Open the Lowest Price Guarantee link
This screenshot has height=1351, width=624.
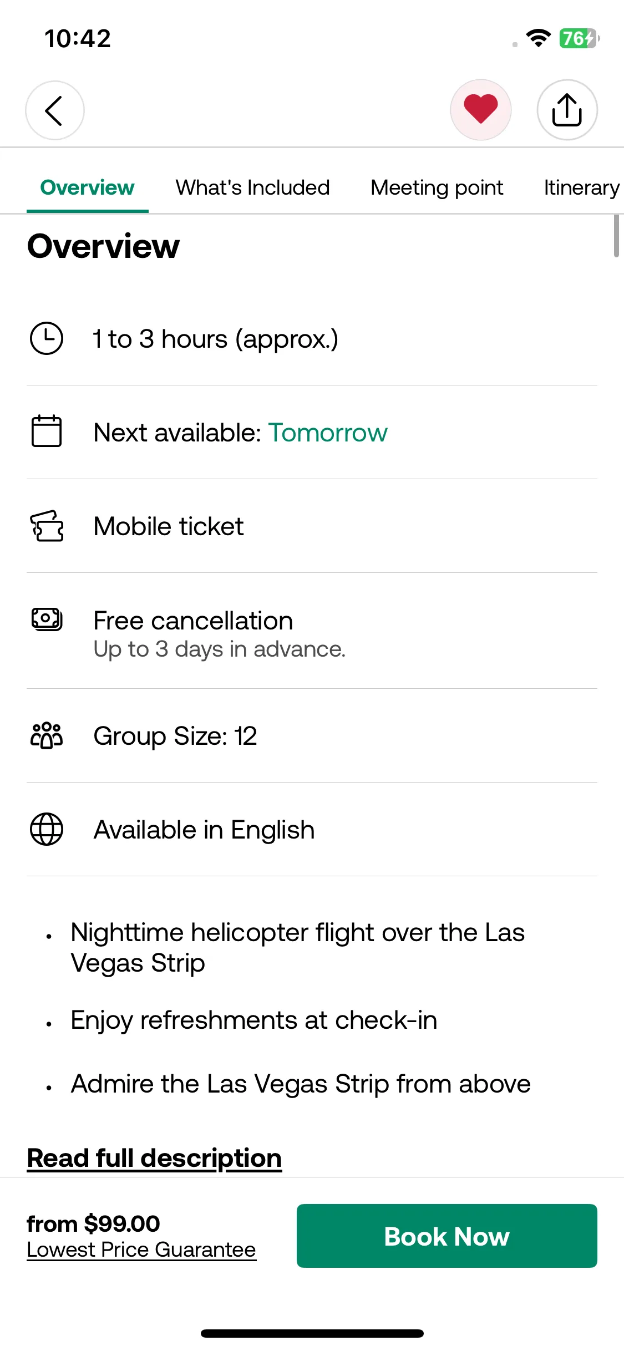pos(141,1250)
